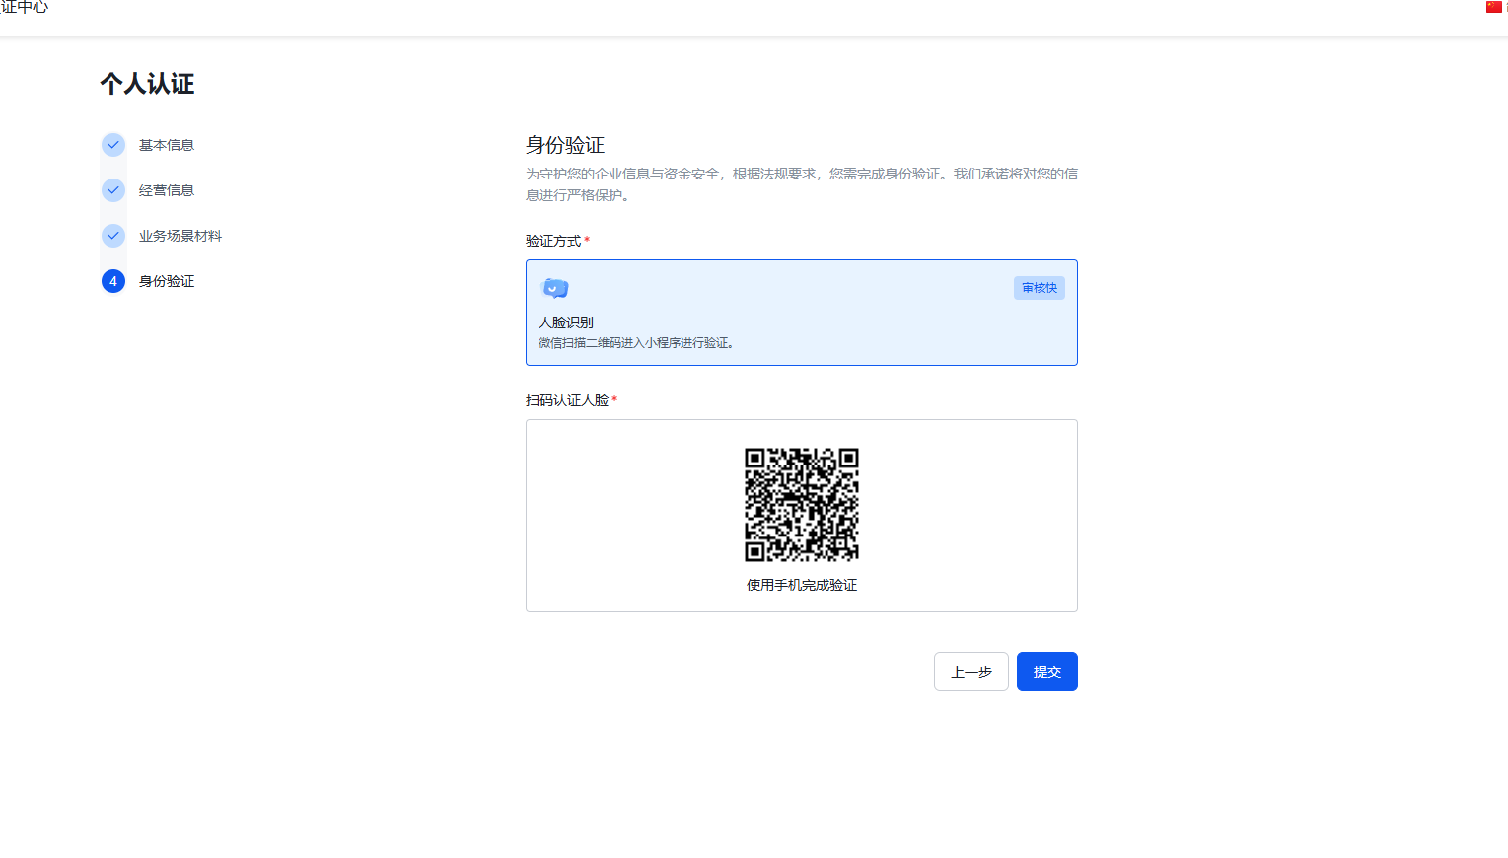The height and width of the screenshot is (858, 1508).
Task: Click the 验证方式 field label
Action: point(553,241)
